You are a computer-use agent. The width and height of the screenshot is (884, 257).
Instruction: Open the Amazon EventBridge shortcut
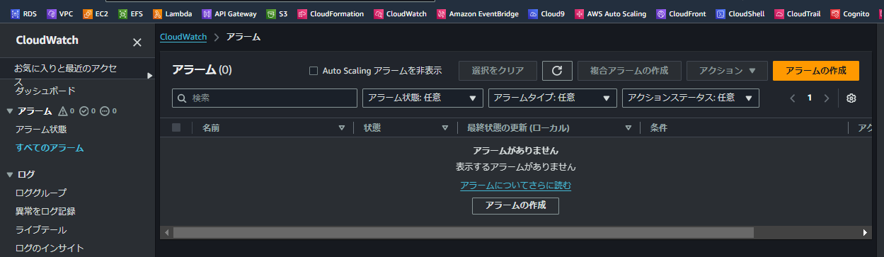(x=478, y=13)
